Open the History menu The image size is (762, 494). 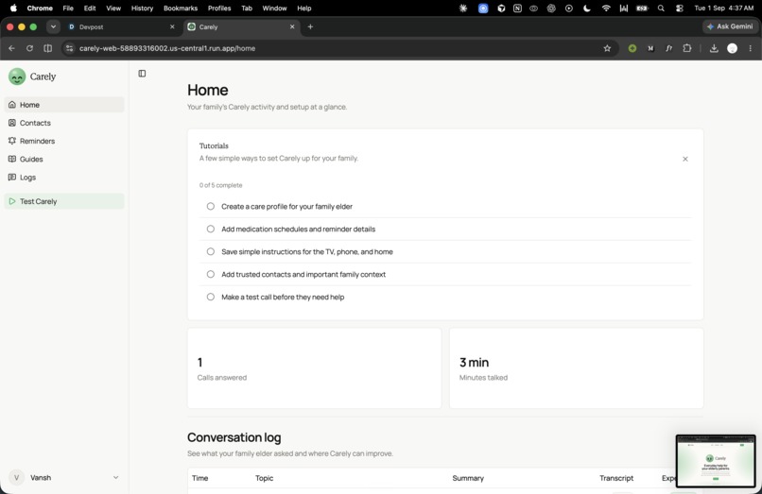142,8
